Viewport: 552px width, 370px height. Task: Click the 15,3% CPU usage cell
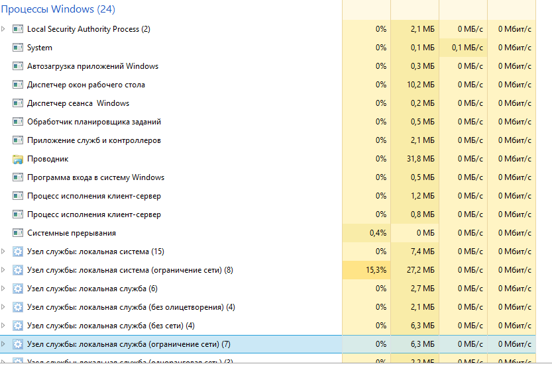(x=366, y=270)
